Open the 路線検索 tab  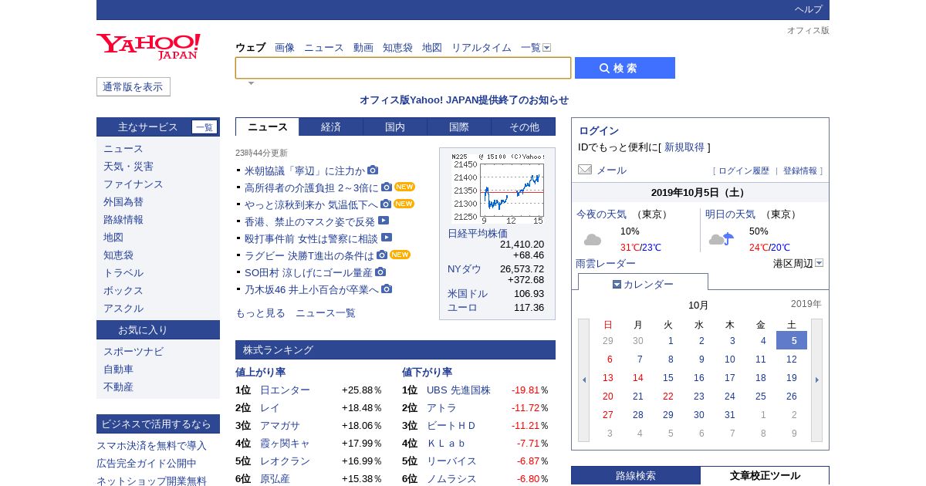(x=636, y=476)
